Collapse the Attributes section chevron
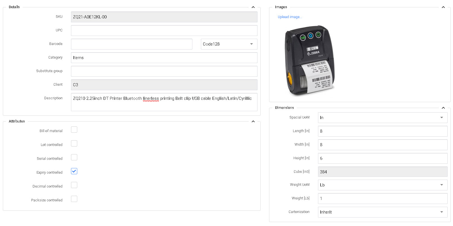 253,121
